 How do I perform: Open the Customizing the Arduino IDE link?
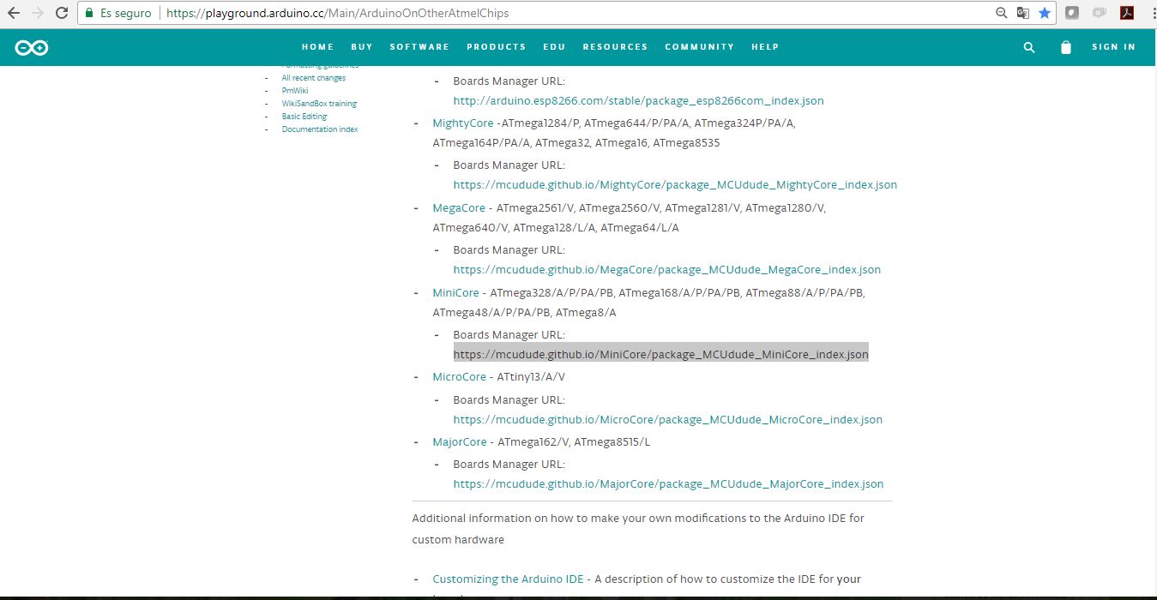click(508, 579)
